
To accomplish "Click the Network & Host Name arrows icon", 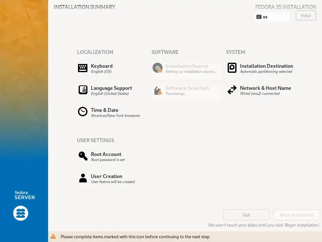I will click(x=232, y=90).
